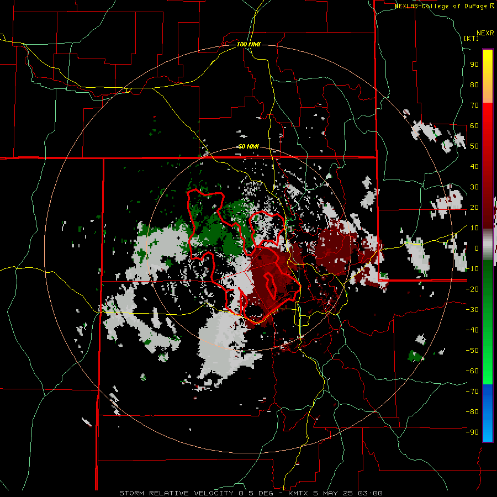Click the 50 NMI range ring label
Viewport: 497px width, 497px height.
(x=248, y=146)
